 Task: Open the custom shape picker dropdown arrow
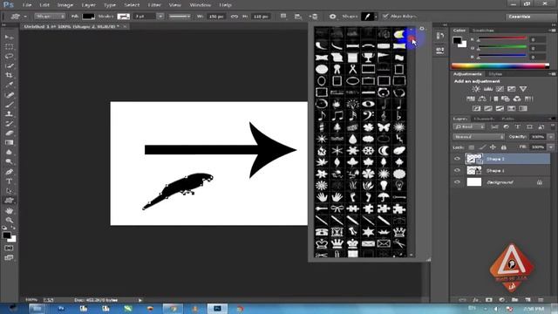point(376,17)
